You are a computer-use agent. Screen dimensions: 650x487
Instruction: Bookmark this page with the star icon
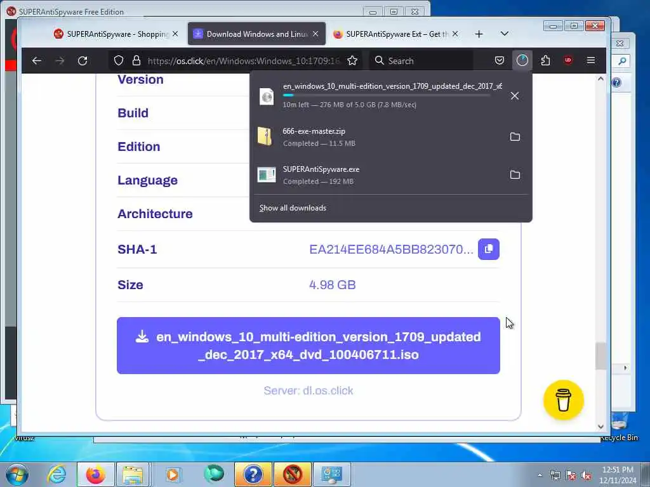(352, 61)
